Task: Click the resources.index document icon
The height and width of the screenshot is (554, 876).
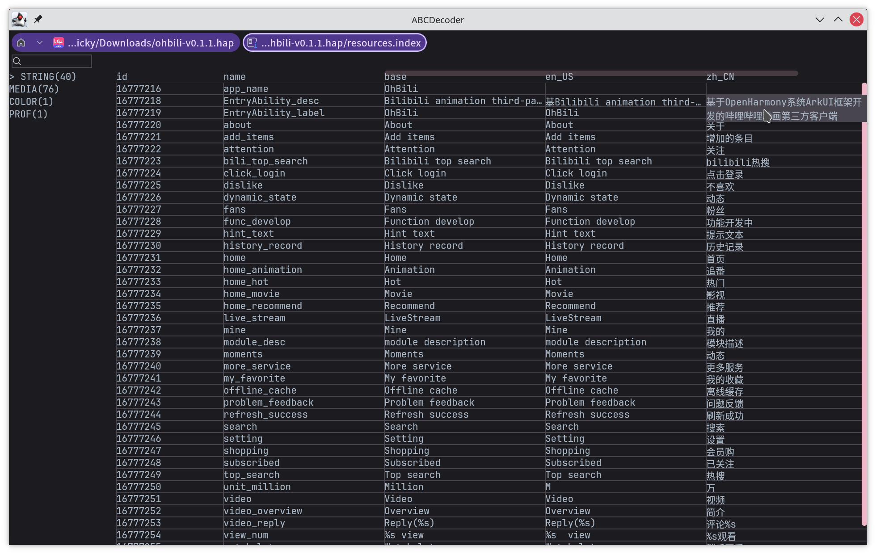Action: coord(252,42)
